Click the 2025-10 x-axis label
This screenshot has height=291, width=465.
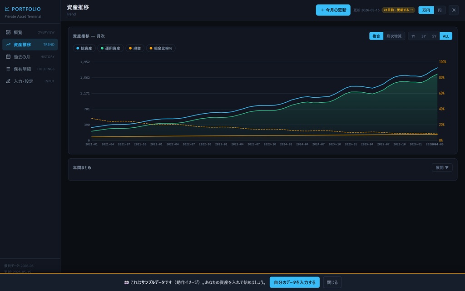coord(400,144)
